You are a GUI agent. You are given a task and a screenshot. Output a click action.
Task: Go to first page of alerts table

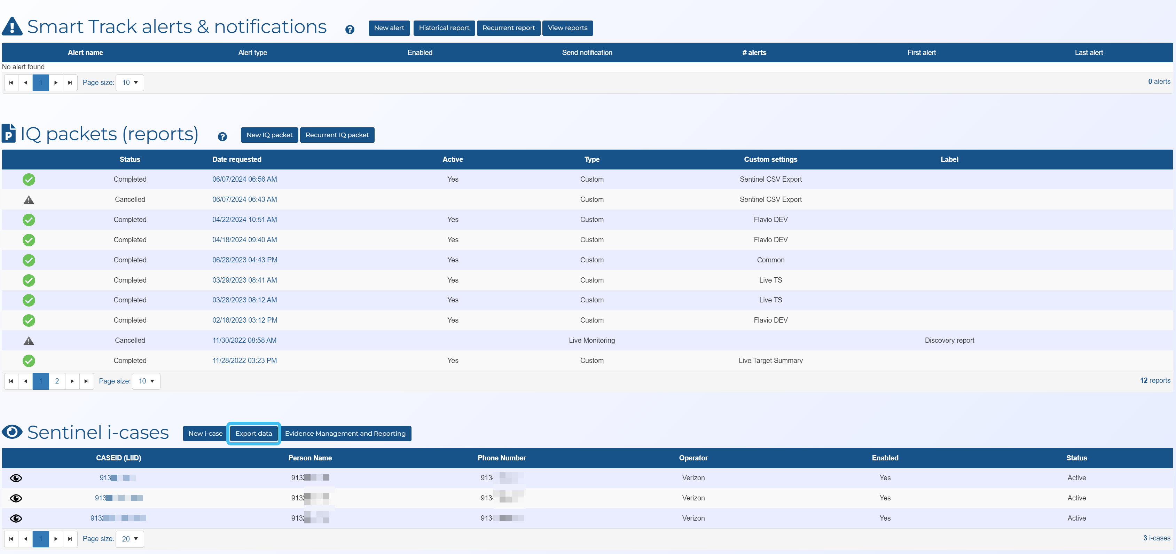(11, 82)
